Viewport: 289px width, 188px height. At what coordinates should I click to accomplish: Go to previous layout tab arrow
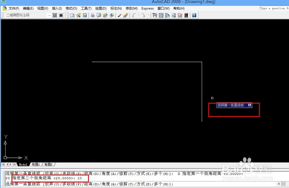[x=7, y=164]
